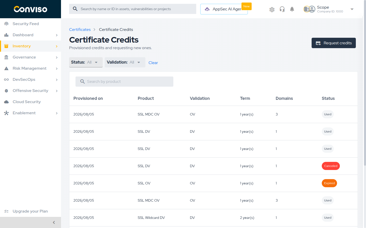The width and height of the screenshot is (366, 228).
Task: Click the Risk Management warning icon
Action: click(6, 68)
